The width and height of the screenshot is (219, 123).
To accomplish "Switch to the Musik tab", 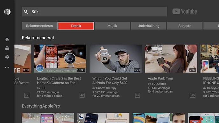I will pyautogui.click(x=112, y=26).
